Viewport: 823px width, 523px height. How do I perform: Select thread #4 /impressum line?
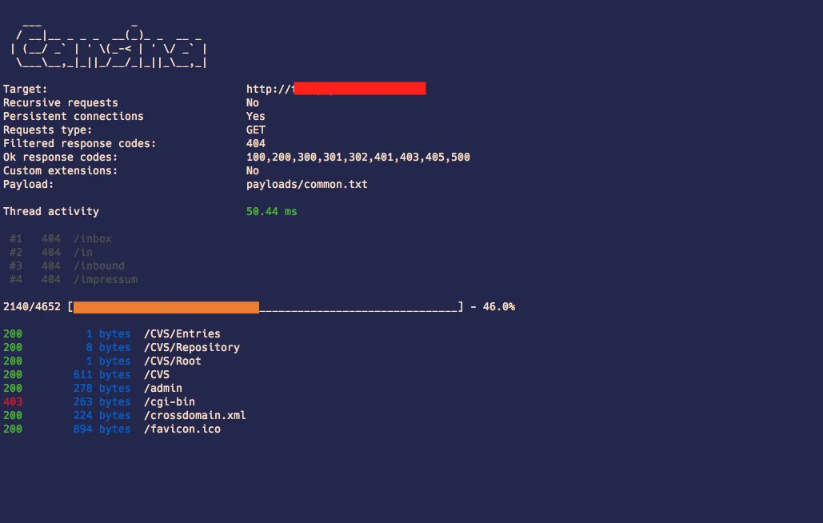pos(74,280)
